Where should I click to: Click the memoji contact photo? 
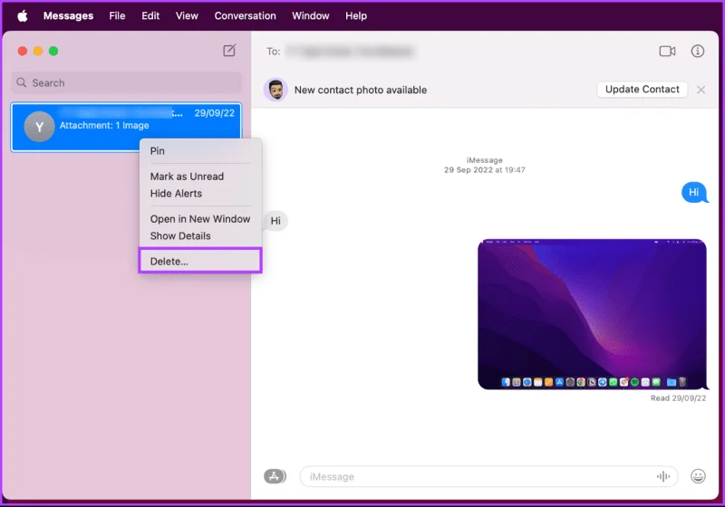coord(275,90)
